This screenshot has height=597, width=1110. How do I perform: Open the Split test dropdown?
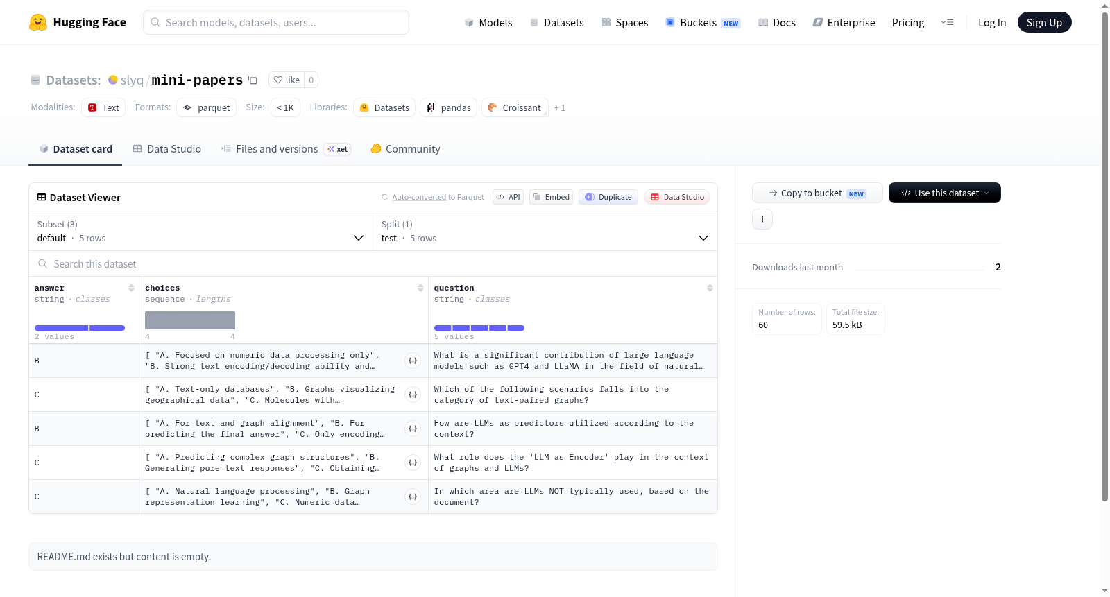tap(545, 231)
